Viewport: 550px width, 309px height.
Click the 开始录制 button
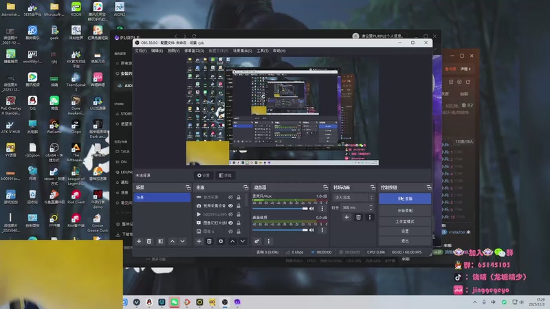(405, 211)
